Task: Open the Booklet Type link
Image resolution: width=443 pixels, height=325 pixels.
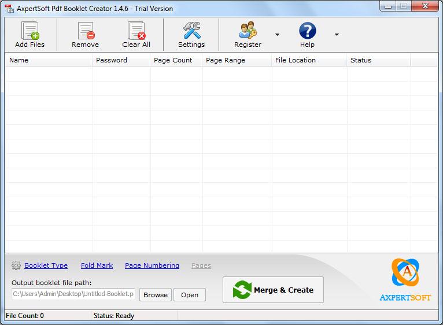Action: (46, 265)
